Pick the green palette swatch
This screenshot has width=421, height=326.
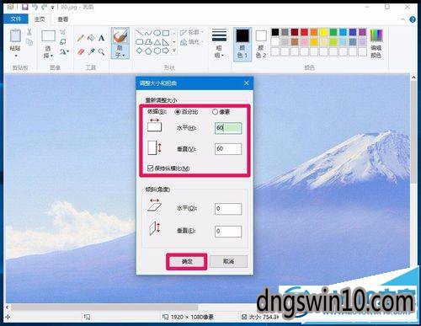tap(333, 32)
